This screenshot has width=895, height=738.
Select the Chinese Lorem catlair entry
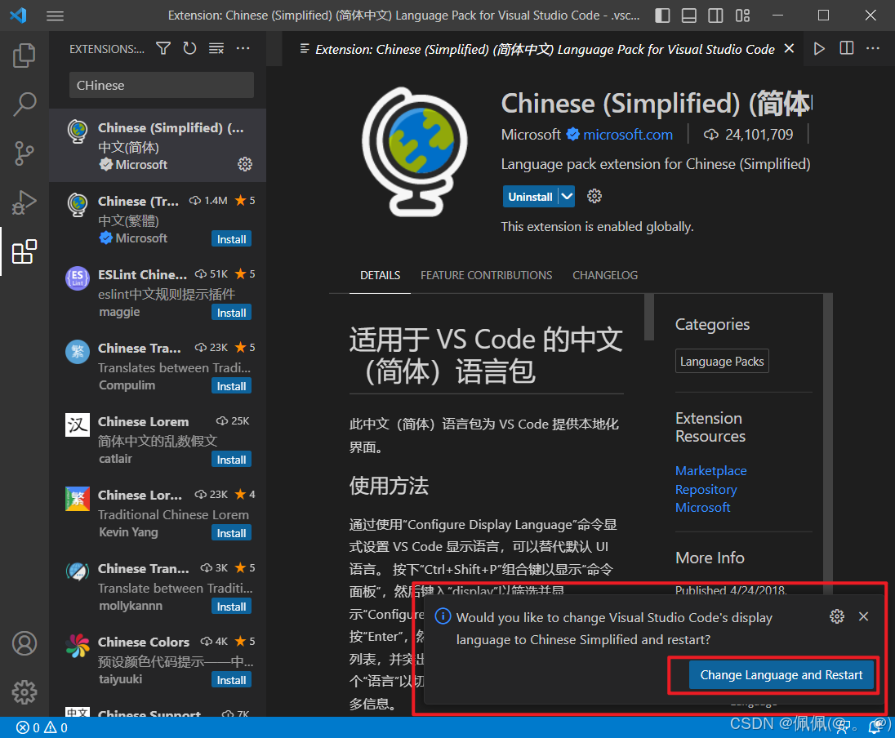158,440
